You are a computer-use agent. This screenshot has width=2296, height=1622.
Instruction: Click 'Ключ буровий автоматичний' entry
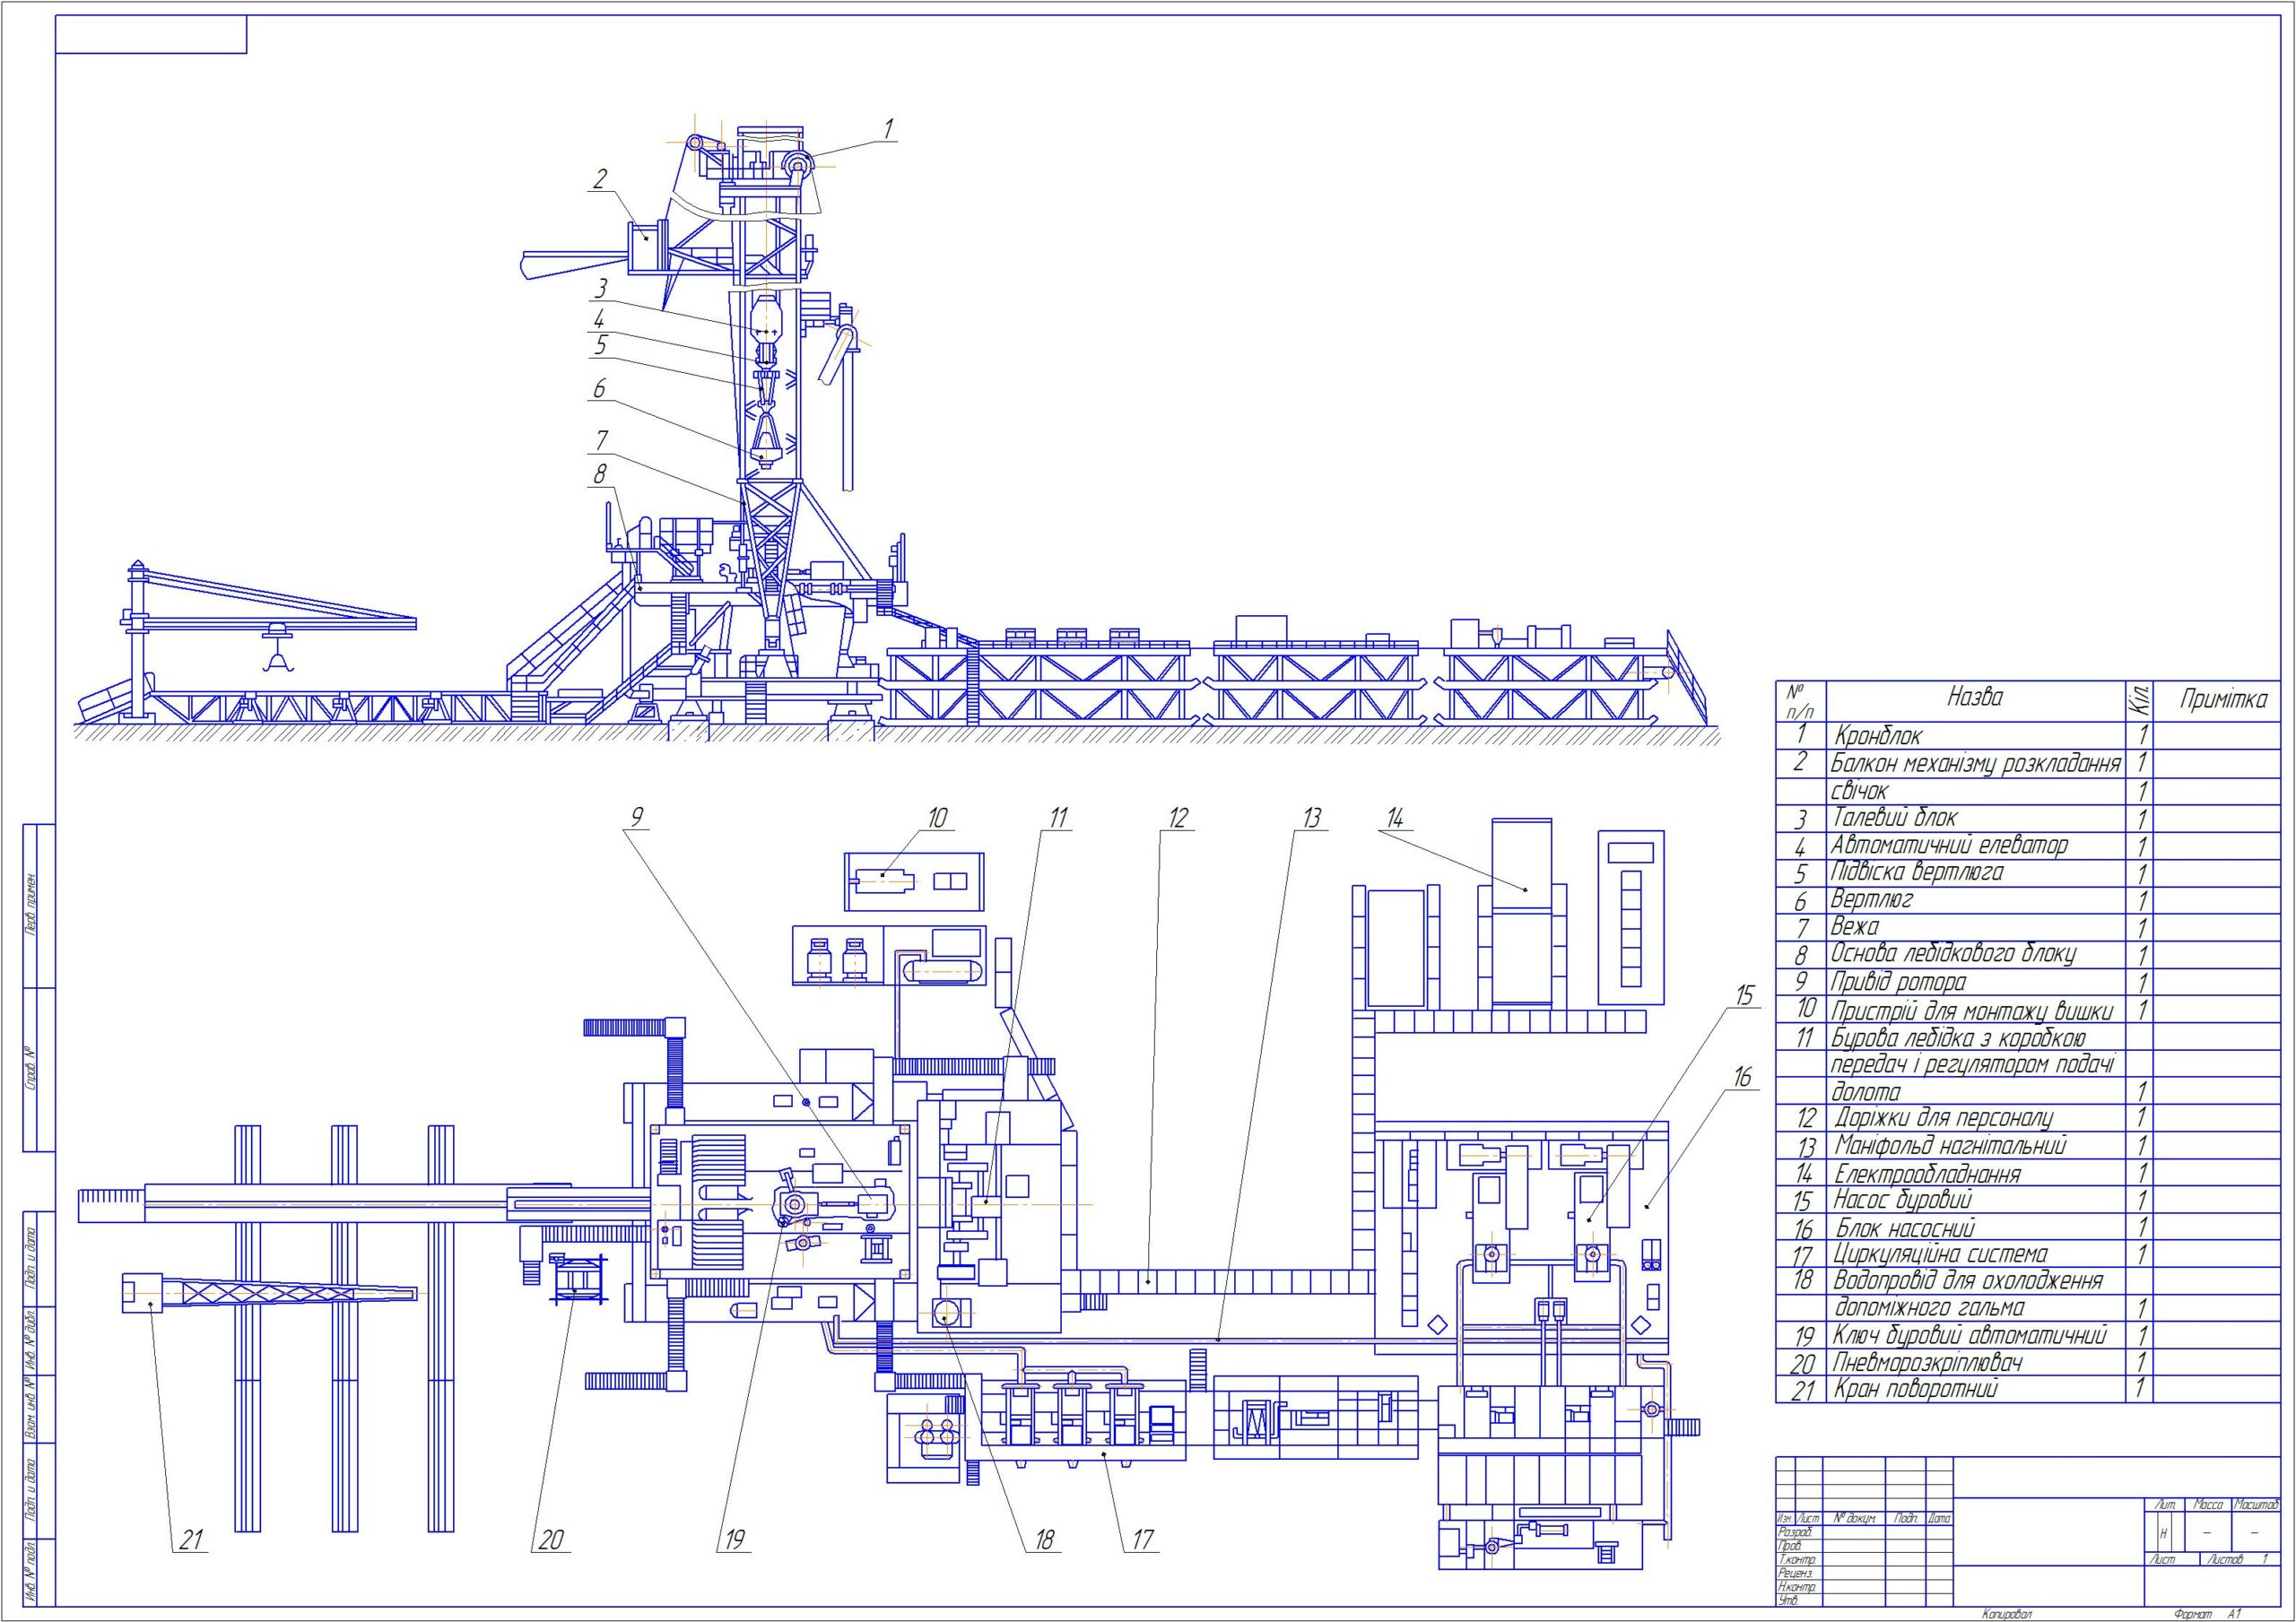(x=1971, y=1336)
